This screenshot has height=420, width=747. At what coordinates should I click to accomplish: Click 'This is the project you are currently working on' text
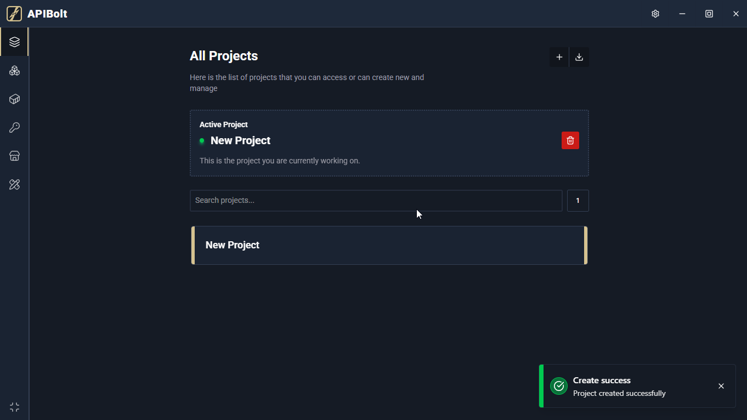(280, 161)
